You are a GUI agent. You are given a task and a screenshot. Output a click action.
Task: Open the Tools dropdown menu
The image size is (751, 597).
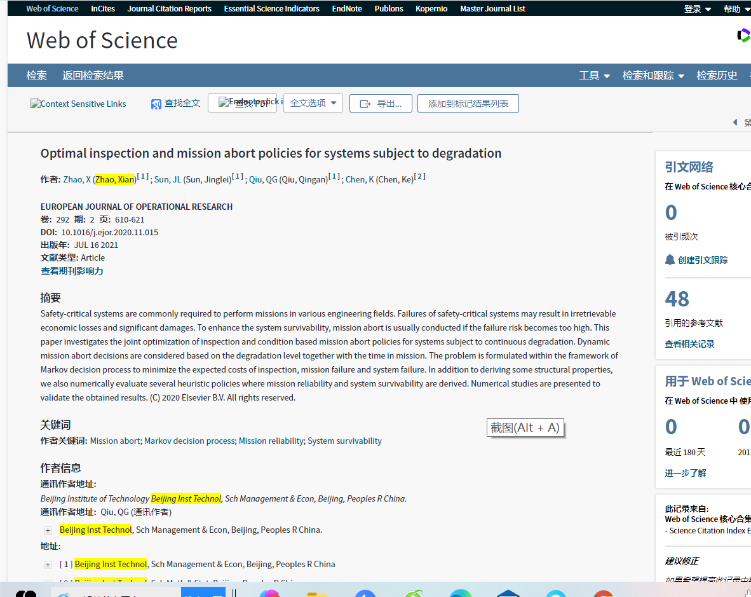594,76
